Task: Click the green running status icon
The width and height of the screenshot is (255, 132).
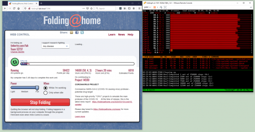Action: 15,62
